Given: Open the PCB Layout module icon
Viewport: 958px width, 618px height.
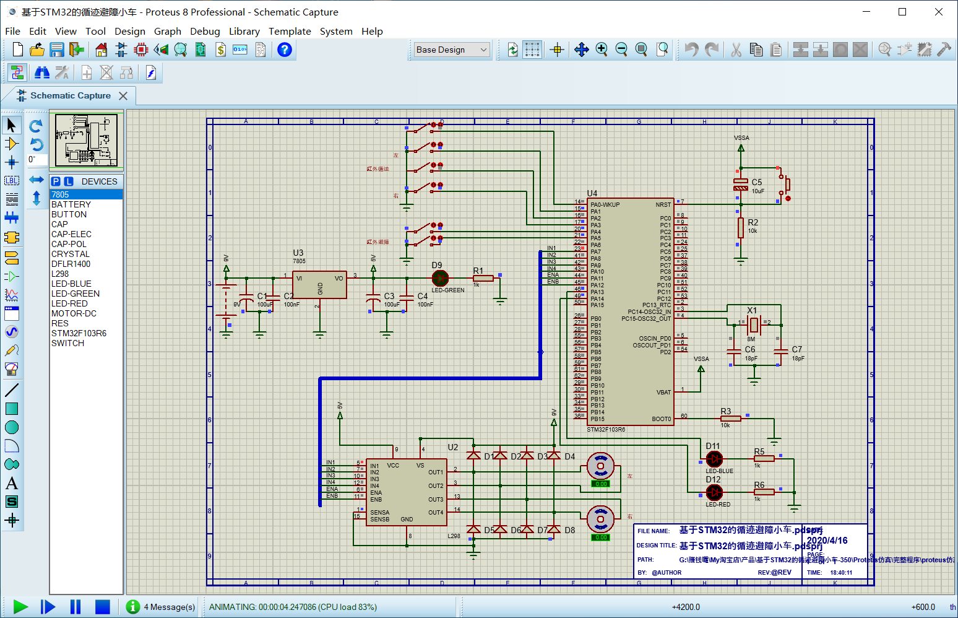Looking at the screenshot, I should click(141, 50).
